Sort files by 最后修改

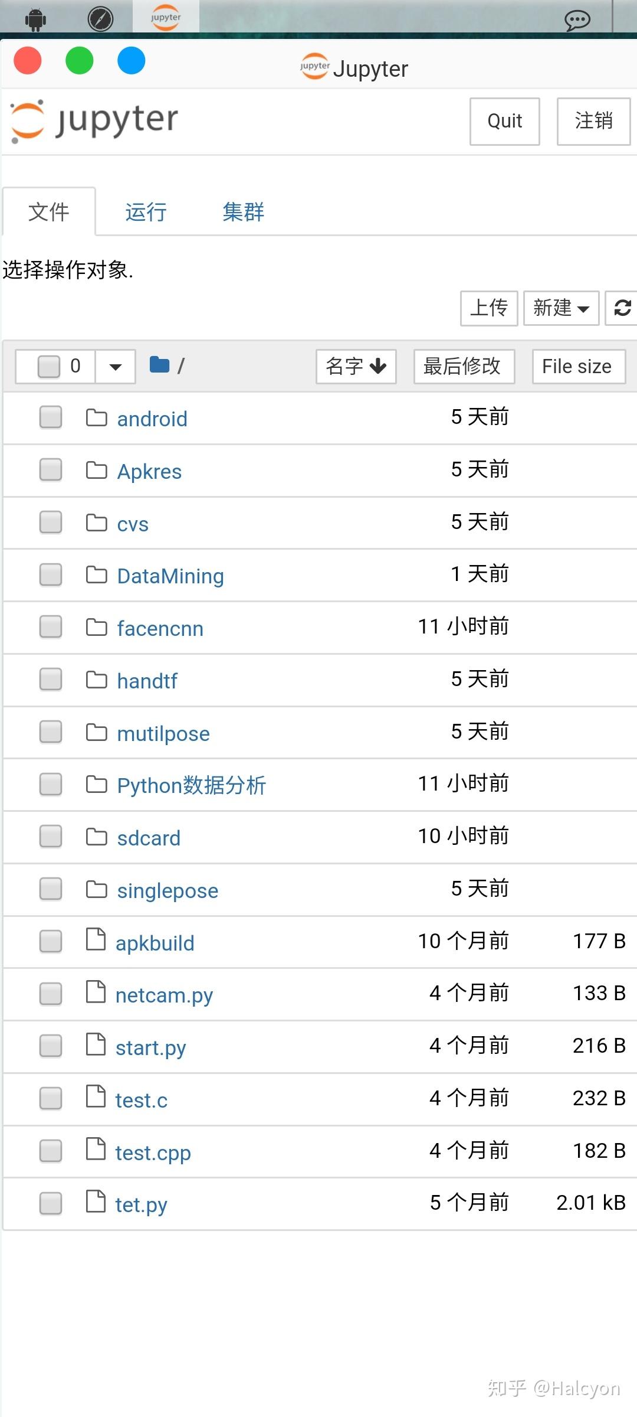coord(463,366)
